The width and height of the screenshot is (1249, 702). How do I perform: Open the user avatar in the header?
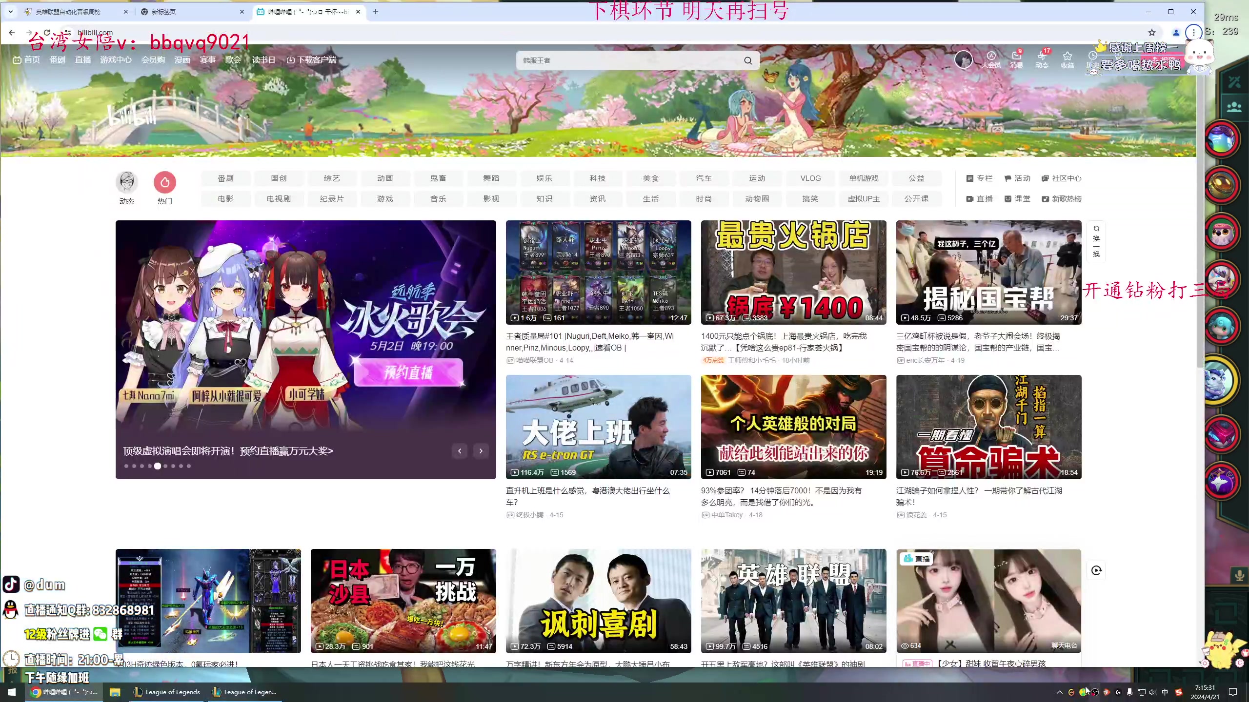point(963,59)
